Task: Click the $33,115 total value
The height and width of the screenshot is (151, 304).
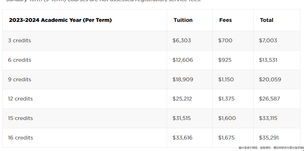Action: pyautogui.click(x=268, y=118)
